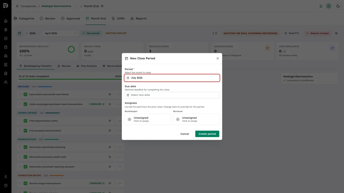The height and width of the screenshot is (193, 344).
Task: Uncheck Reconcile merchant clearing account task
Action: [26, 167]
